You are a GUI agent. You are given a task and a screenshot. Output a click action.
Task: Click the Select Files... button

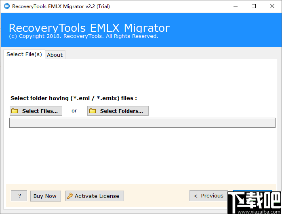point(36,111)
